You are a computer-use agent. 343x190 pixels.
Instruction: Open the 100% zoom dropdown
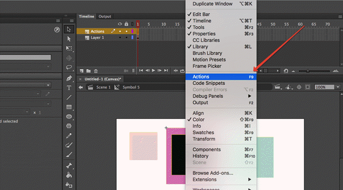[x=338, y=87]
